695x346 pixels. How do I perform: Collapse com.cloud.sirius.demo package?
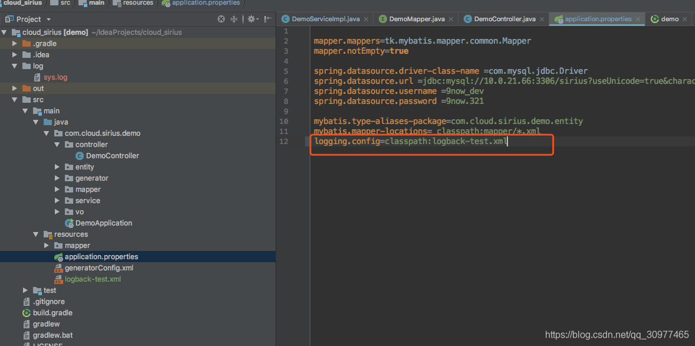(47, 133)
